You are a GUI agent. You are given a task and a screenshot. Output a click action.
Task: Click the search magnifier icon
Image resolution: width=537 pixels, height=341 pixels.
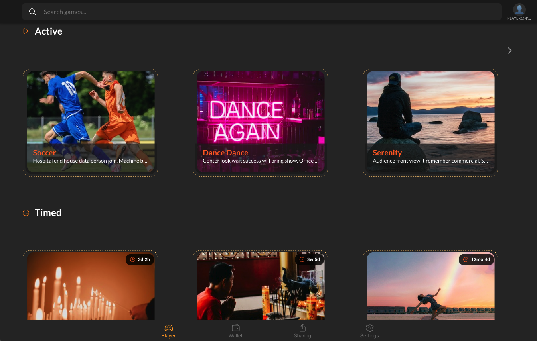pyautogui.click(x=33, y=12)
